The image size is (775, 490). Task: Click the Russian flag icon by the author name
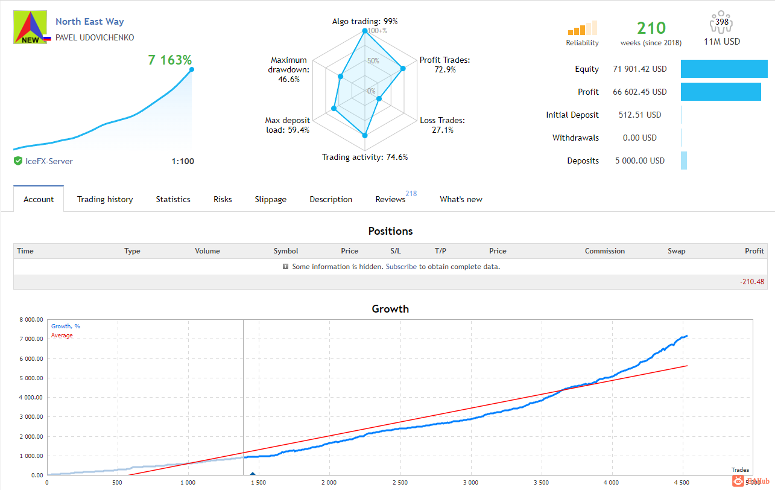click(47, 38)
